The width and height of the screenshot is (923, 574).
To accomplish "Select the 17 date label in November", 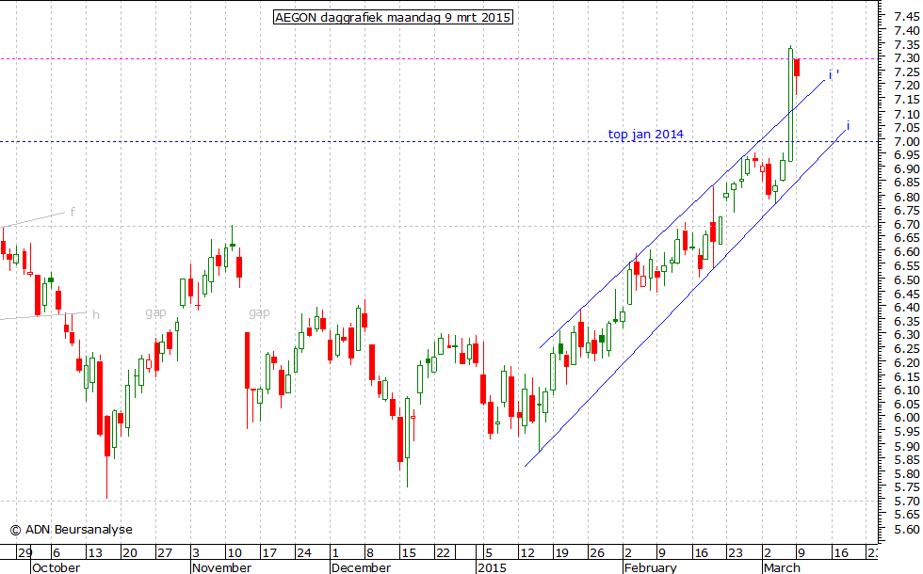I will pyautogui.click(x=269, y=553).
